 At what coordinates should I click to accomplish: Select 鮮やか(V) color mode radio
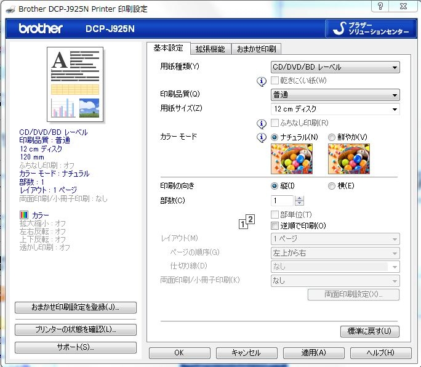tap(332, 137)
